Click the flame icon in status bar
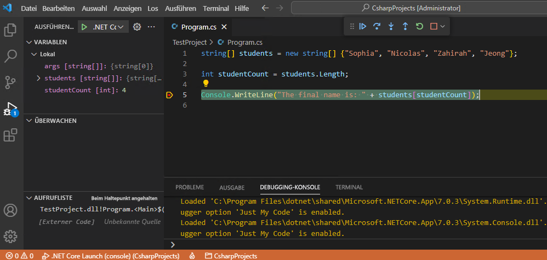The height and width of the screenshot is (260, 547). click(192, 256)
